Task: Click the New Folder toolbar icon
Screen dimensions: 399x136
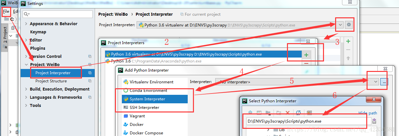Action: click(279, 113)
